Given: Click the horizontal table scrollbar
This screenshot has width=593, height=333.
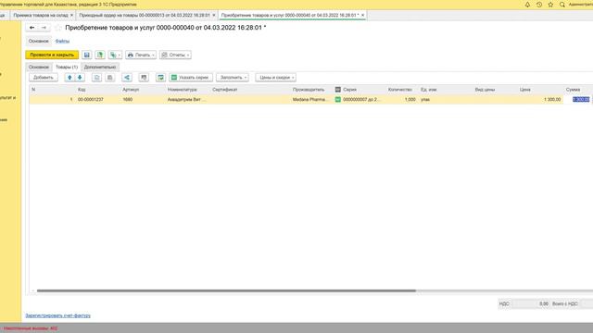Looking at the screenshot, I should tap(226, 290).
